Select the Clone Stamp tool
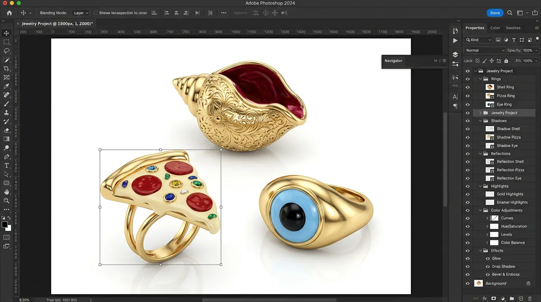The image size is (541, 302). [x=6, y=113]
